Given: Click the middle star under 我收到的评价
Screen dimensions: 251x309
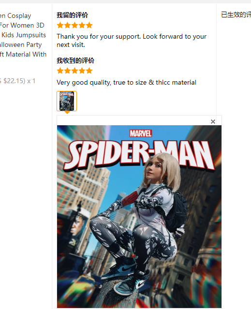Looking at the screenshot, I should (74, 71).
